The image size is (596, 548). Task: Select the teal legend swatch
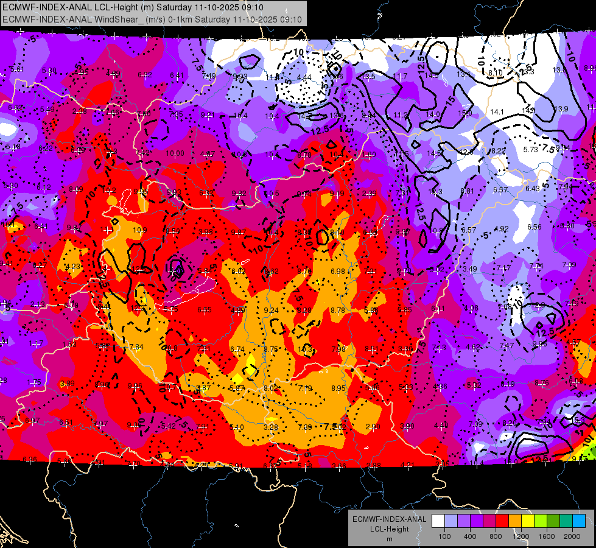point(566,521)
